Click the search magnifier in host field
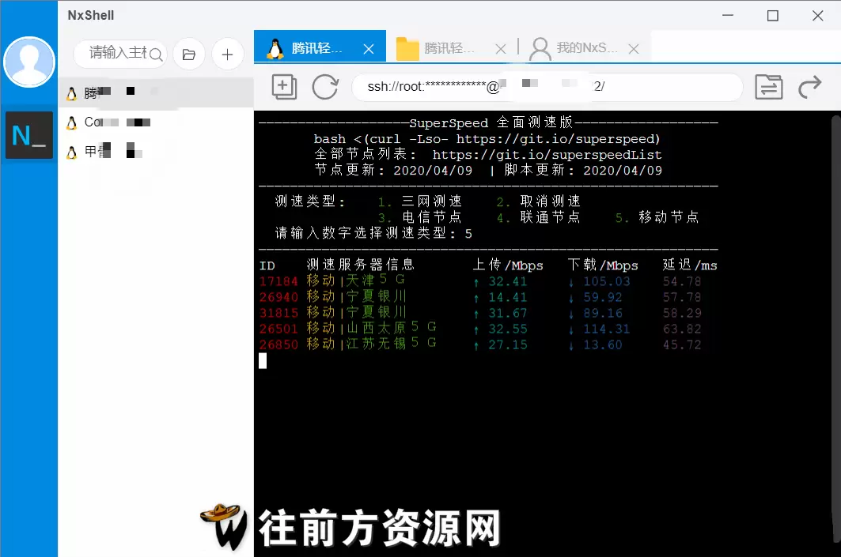Image resolution: width=841 pixels, height=557 pixels. [x=156, y=54]
